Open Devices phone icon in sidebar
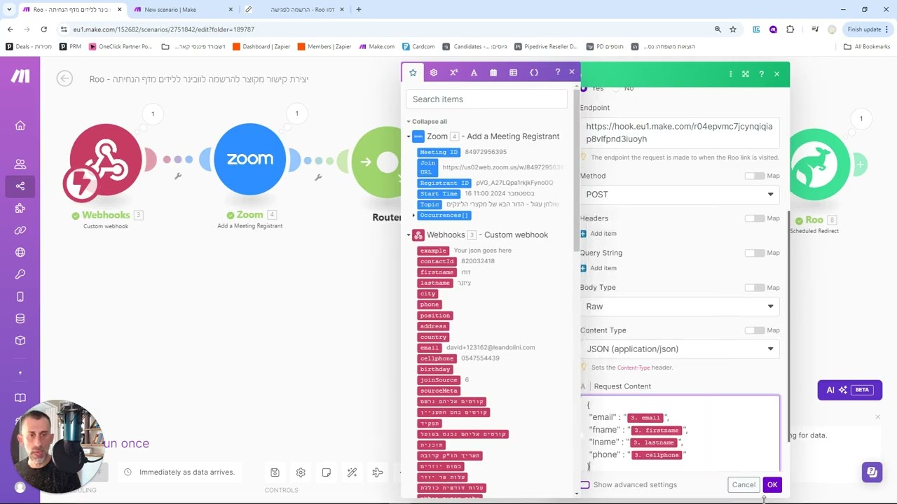Image resolution: width=897 pixels, height=504 pixels. click(x=20, y=297)
